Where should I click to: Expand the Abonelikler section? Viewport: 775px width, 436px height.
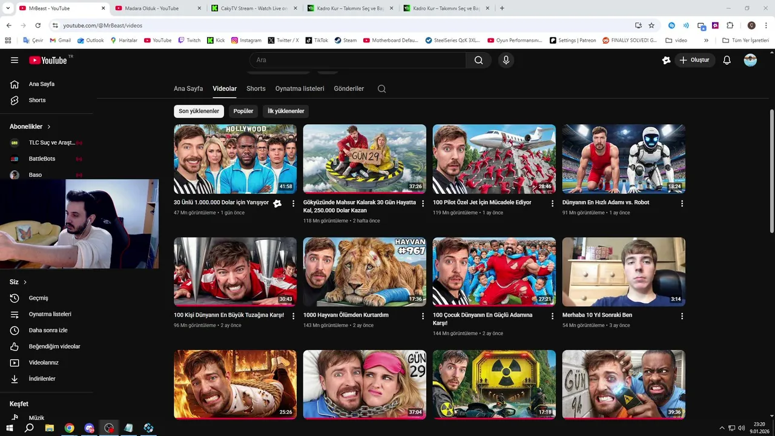[30, 127]
